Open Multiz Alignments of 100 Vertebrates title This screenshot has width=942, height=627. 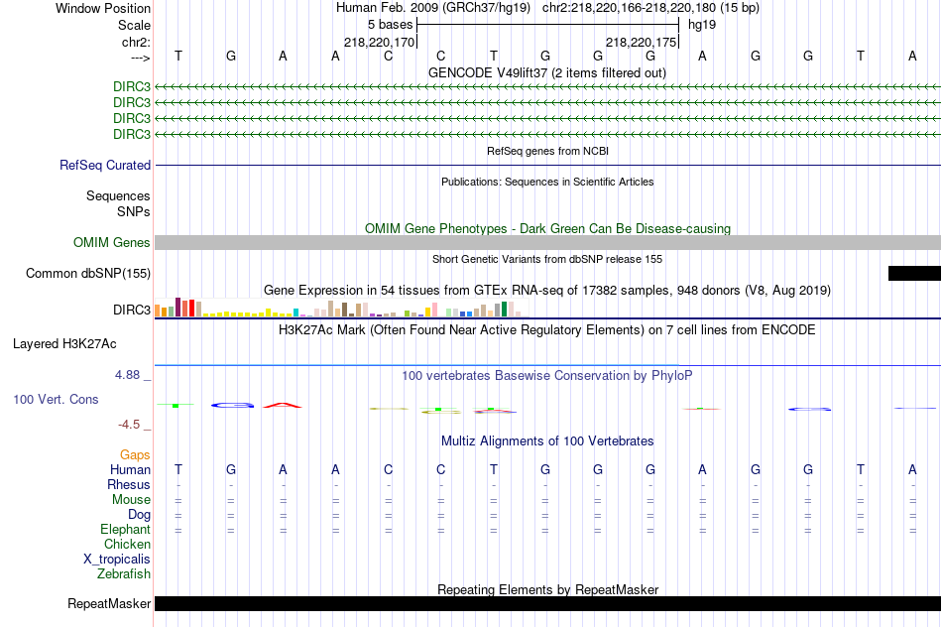[x=547, y=441]
